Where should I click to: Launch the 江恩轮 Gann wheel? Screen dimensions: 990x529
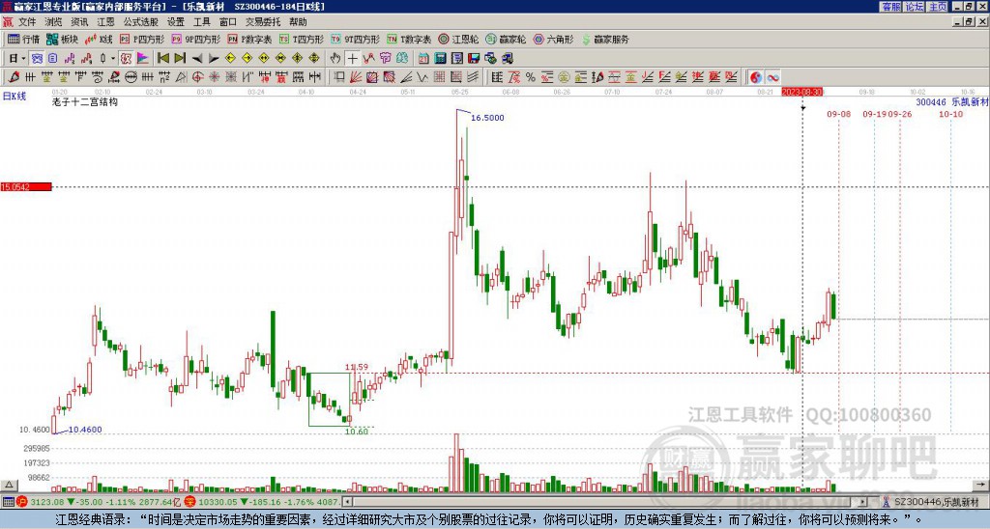[x=458, y=39]
